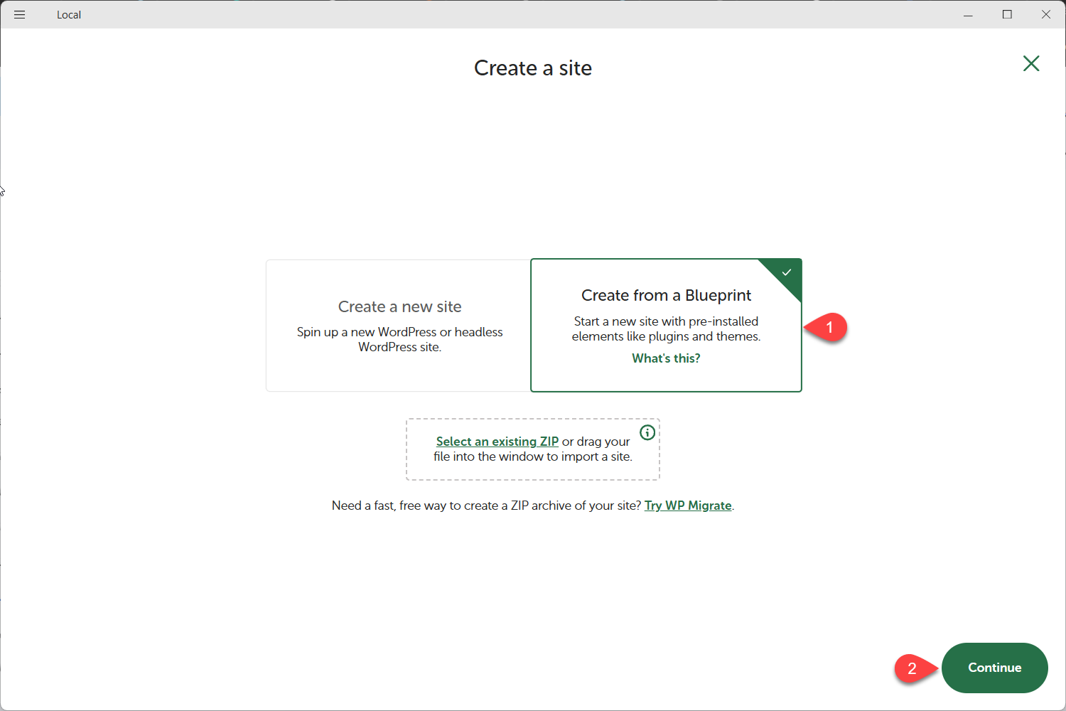
Task: Maximize the Local window
Action: tap(1007, 14)
